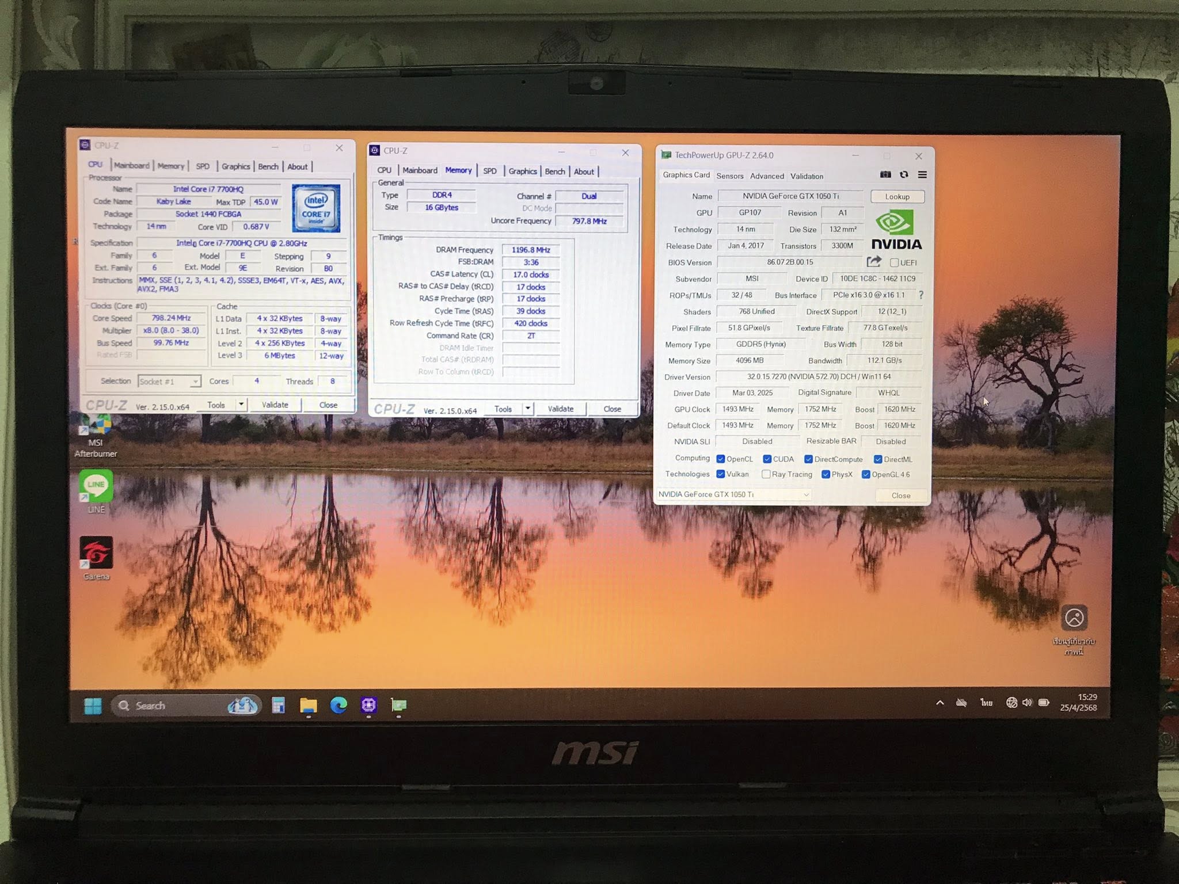Click the CPU-Z taskbar icon
This screenshot has height=884, width=1179.
tap(368, 705)
